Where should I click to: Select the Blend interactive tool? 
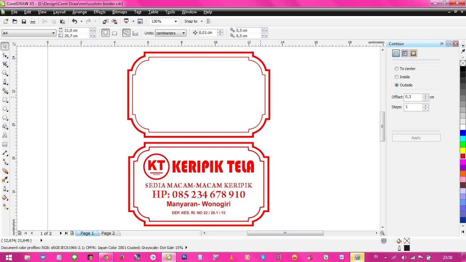point(5,171)
